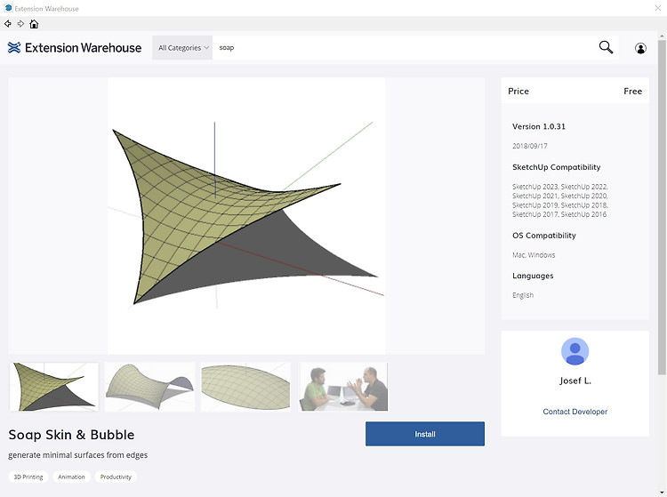Select the Animation tag
The image size is (667, 497).
71,477
